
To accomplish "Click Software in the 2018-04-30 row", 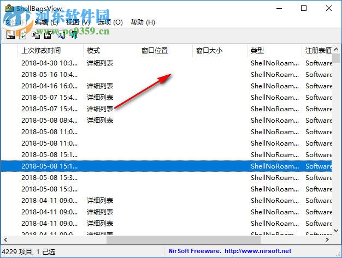I will 319,63.
